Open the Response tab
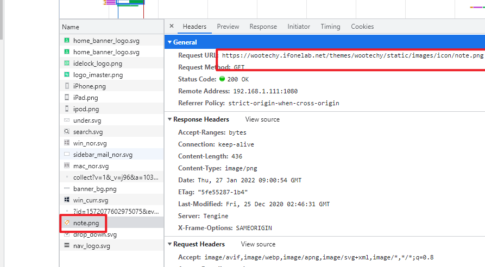 click(x=263, y=27)
